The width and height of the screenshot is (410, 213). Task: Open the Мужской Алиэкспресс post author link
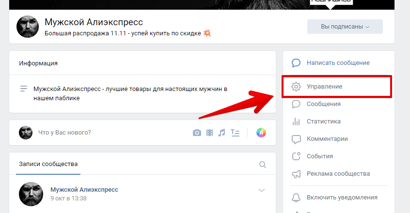[84, 189]
